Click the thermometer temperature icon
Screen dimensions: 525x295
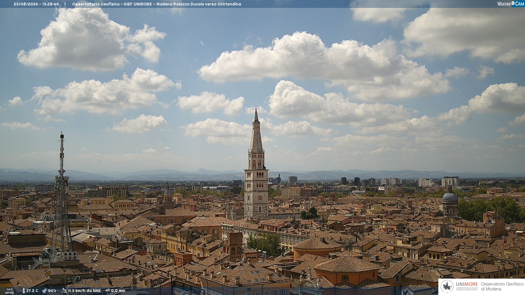[24, 291]
